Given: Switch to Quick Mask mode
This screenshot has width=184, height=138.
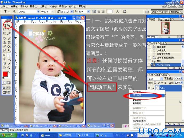Looking at the screenshot, I should point(9,83).
